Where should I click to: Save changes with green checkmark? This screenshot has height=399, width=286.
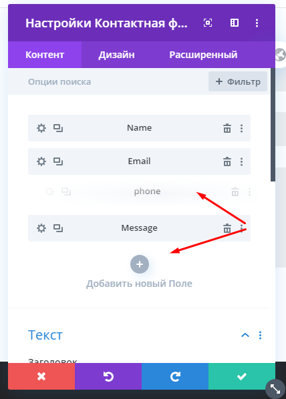[x=242, y=376]
